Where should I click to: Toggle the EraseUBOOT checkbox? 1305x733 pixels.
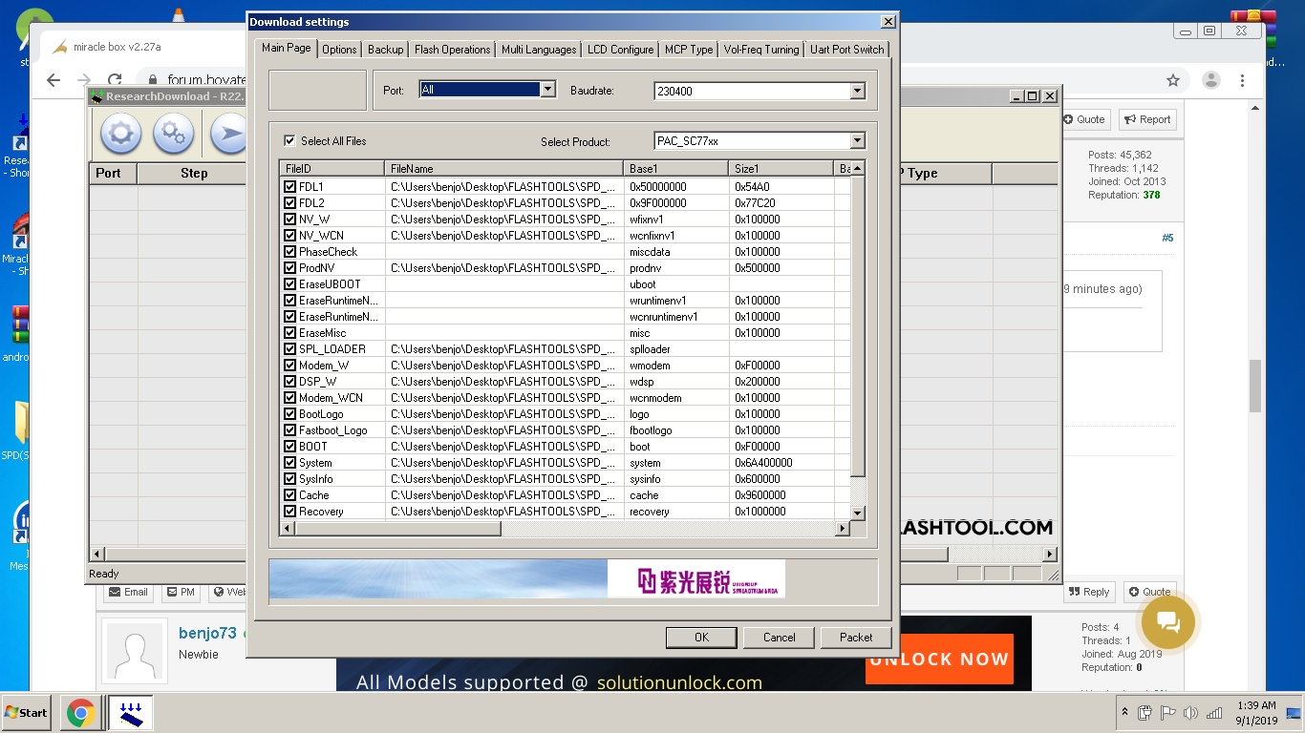(290, 284)
